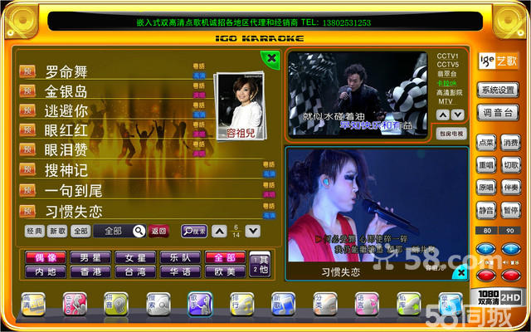This screenshot has width=531, height=332.
Task: Click the 全部 search input field
Action: click(x=119, y=231)
